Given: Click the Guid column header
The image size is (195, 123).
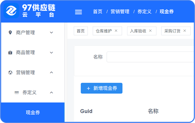Looking at the screenshot, I should tap(86, 111).
